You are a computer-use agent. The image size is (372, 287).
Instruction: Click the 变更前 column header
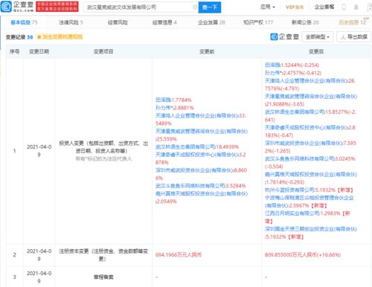click(207, 51)
